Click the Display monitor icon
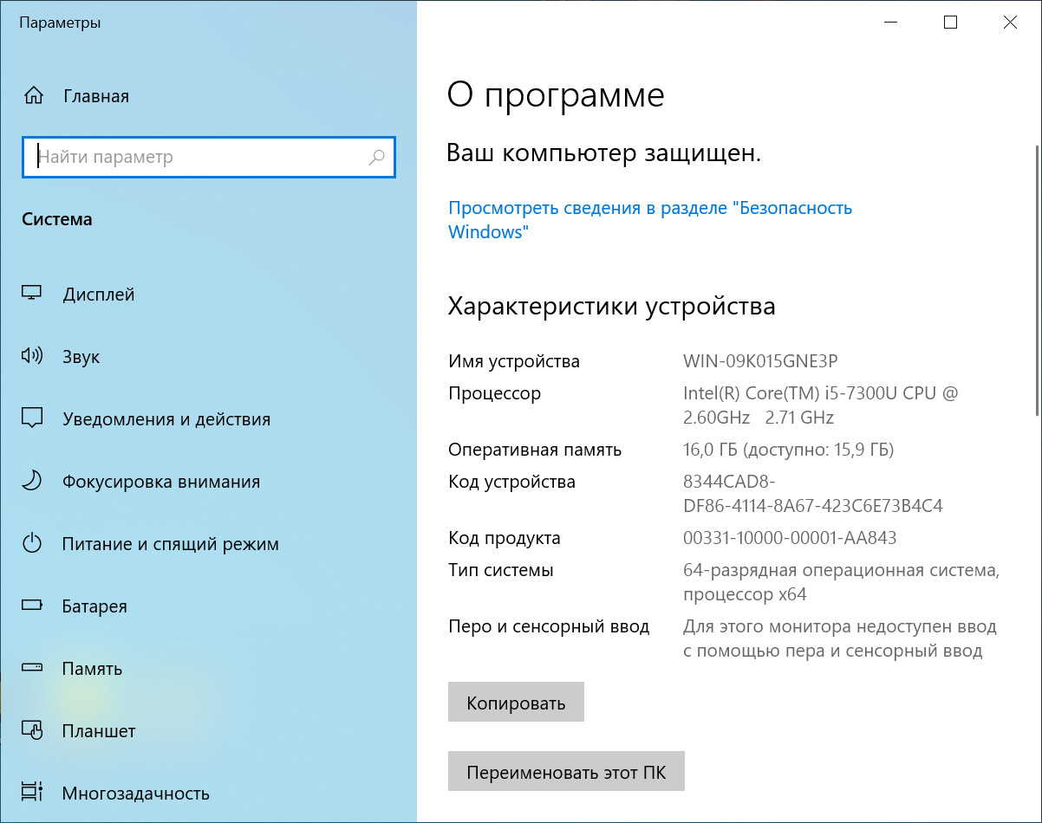The height and width of the screenshot is (823, 1042). tap(32, 295)
